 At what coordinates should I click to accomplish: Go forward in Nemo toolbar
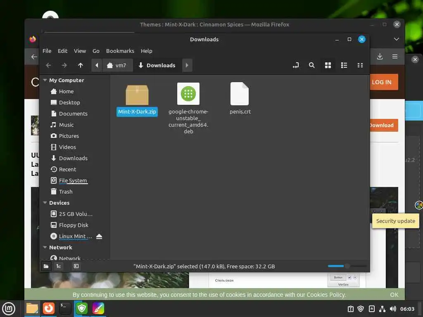(64, 65)
